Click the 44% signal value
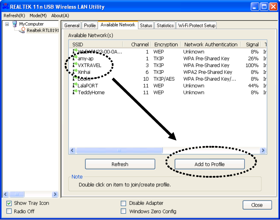This screenshot has width=280, height=220. (253, 86)
